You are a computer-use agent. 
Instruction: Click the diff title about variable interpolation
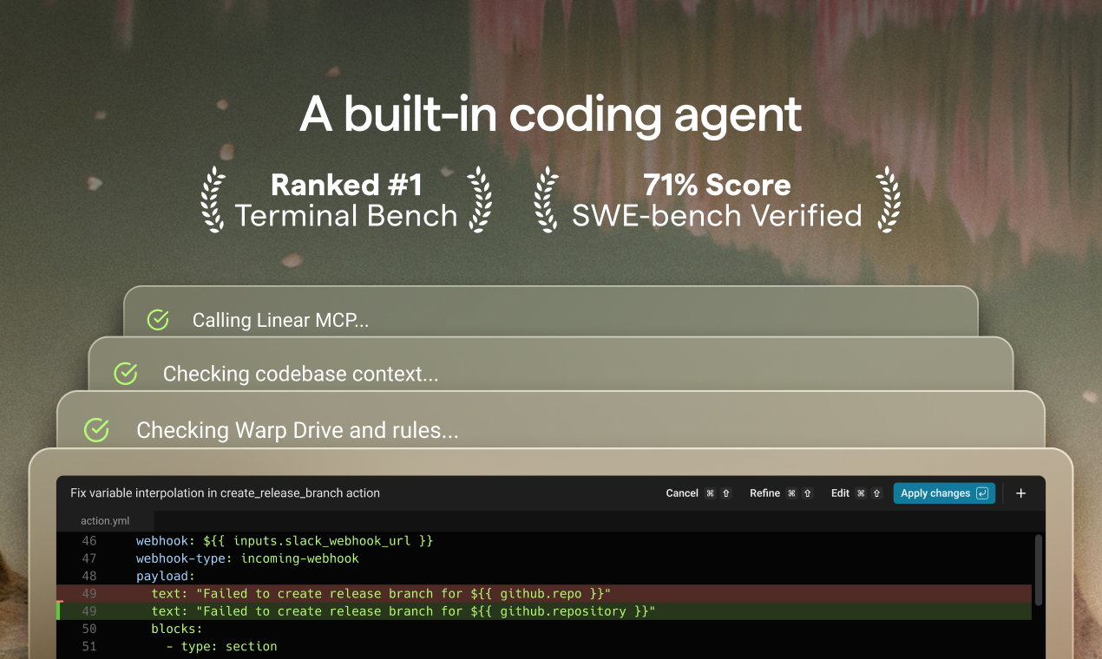pos(225,493)
